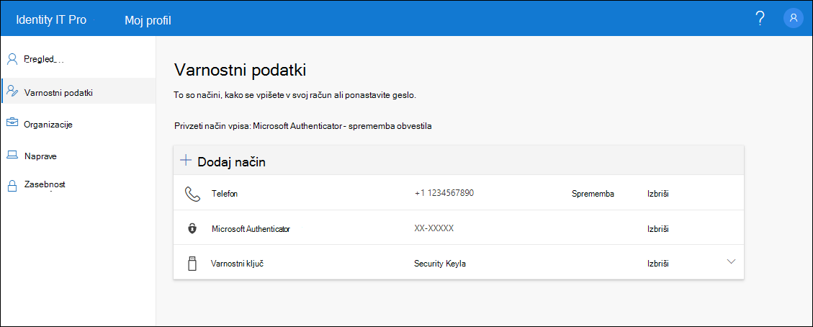Screen dimensions: 813x327
Task: Click the plus icon beside Dodaj način
Action: 186,161
